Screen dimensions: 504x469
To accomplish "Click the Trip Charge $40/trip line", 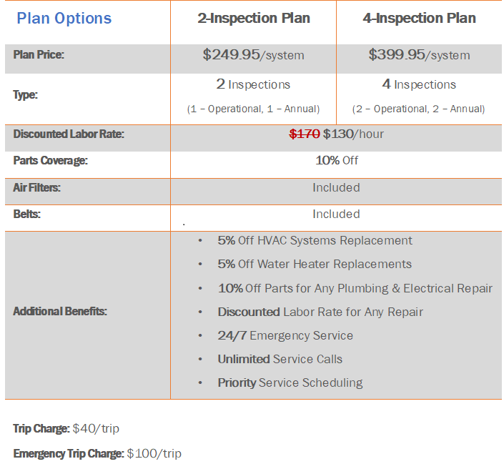I will [66, 428].
